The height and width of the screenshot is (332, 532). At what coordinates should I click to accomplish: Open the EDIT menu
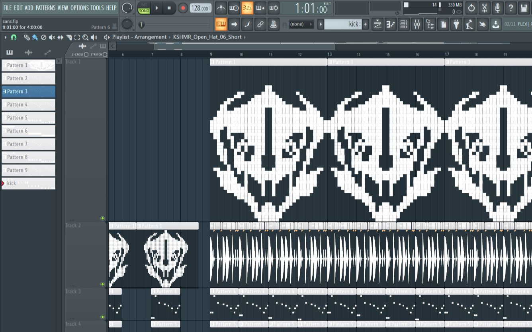point(18,8)
